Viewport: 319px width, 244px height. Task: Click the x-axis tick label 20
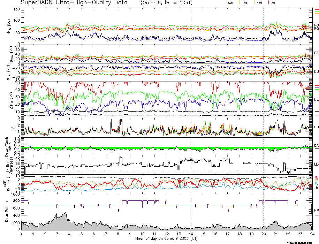[x=264, y=234]
